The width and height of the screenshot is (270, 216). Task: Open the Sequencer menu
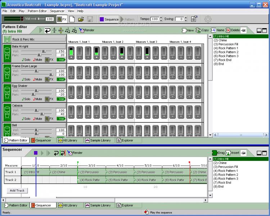click(x=57, y=11)
